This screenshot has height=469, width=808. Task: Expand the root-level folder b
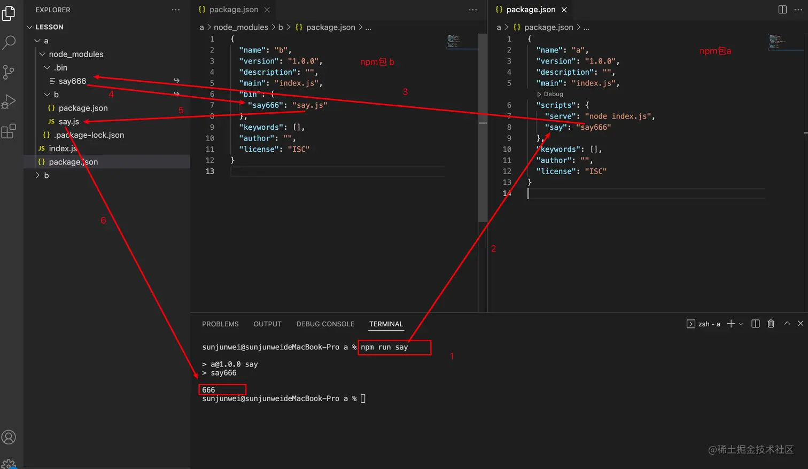point(107,175)
